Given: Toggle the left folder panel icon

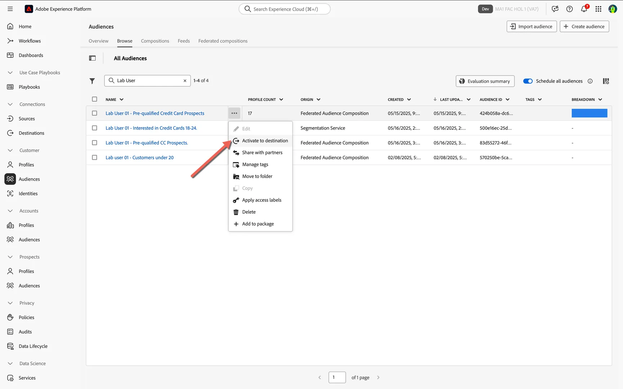Looking at the screenshot, I should 92,58.
